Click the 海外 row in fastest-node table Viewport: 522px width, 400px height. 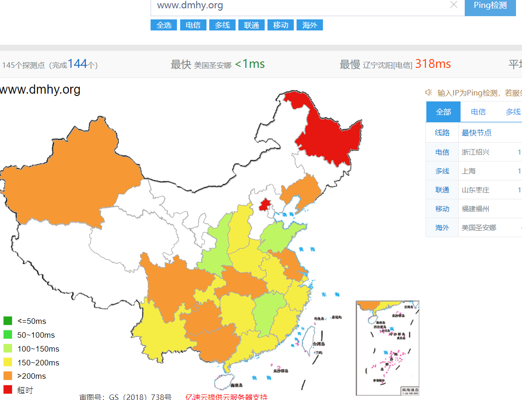474,227
